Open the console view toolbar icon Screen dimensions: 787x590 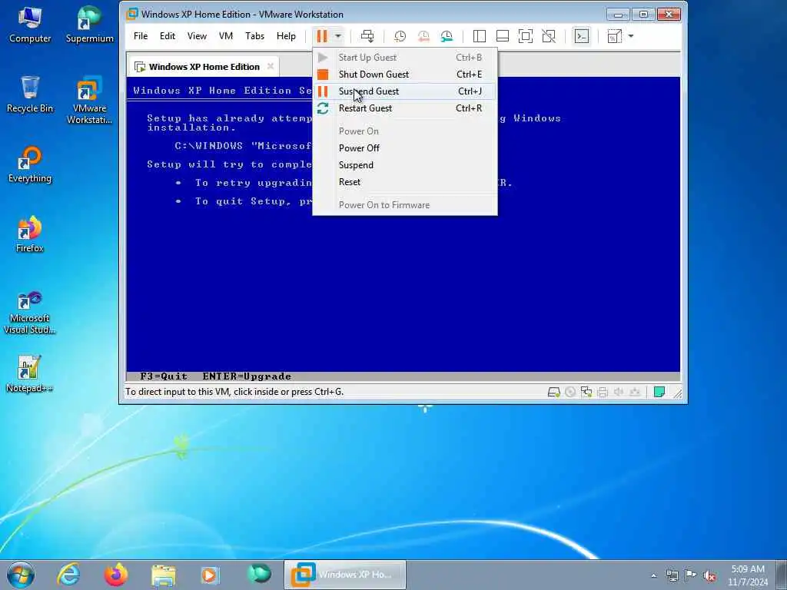[582, 36]
